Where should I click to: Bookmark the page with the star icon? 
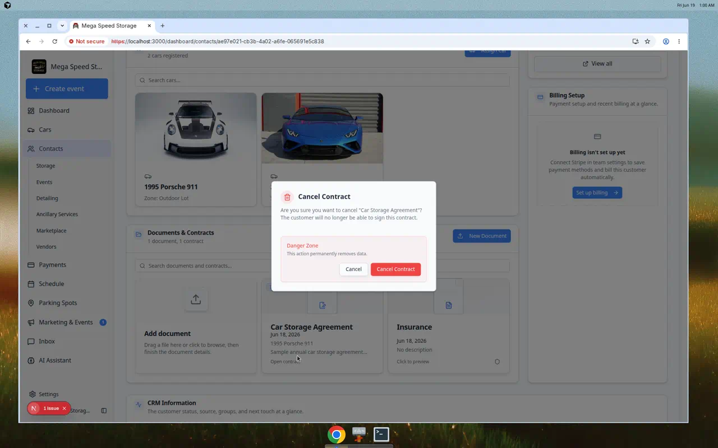(x=647, y=41)
